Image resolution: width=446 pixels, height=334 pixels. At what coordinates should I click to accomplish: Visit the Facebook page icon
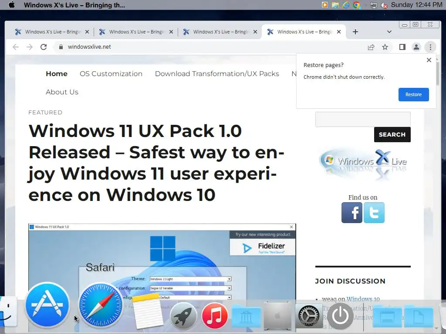pos(352,213)
